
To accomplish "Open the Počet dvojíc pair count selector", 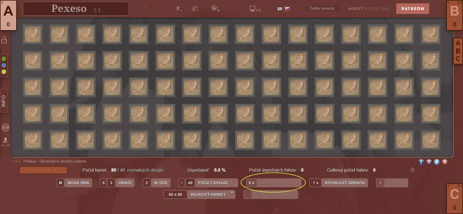I will coord(213,183).
